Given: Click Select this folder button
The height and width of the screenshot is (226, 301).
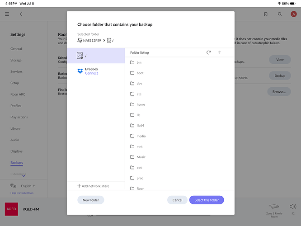Looking at the screenshot, I should click(207, 200).
